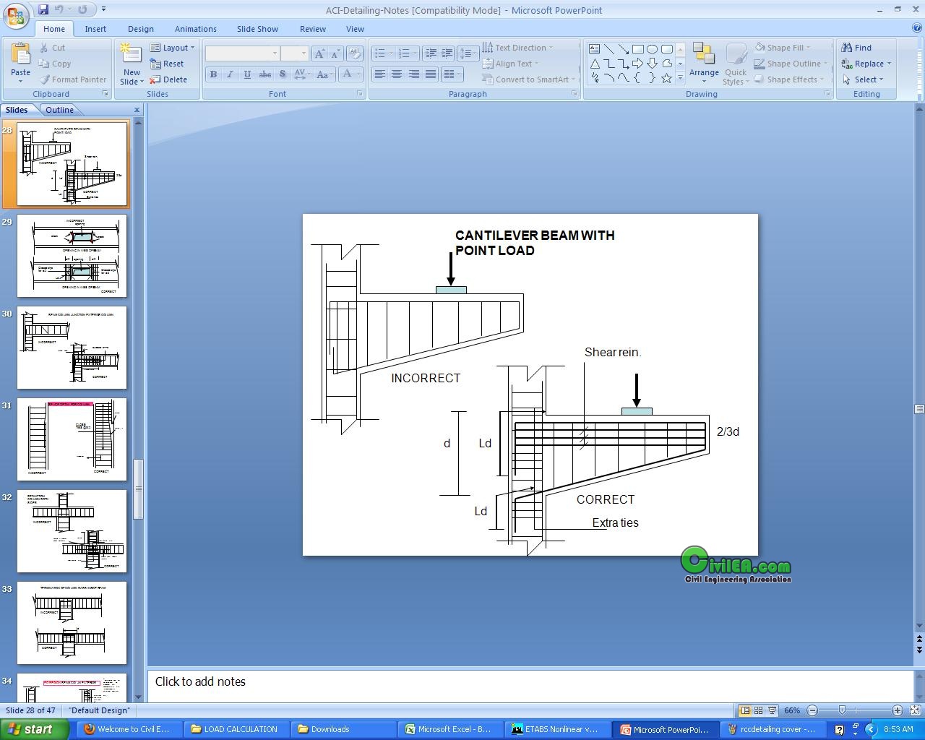Viewport: 925px width, 740px height.
Task: Choose the block right arrow shape
Action: [x=638, y=64]
